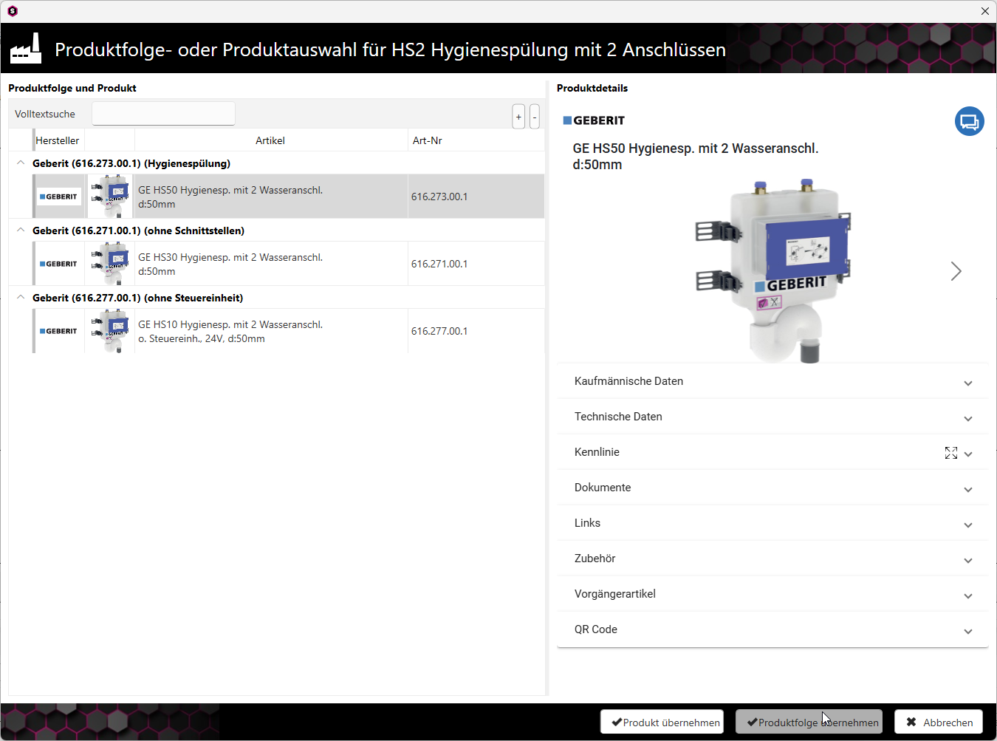Cancel the dialog with Abbrechen
The height and width of the screenshot is (741, 997).
[939, 722]
